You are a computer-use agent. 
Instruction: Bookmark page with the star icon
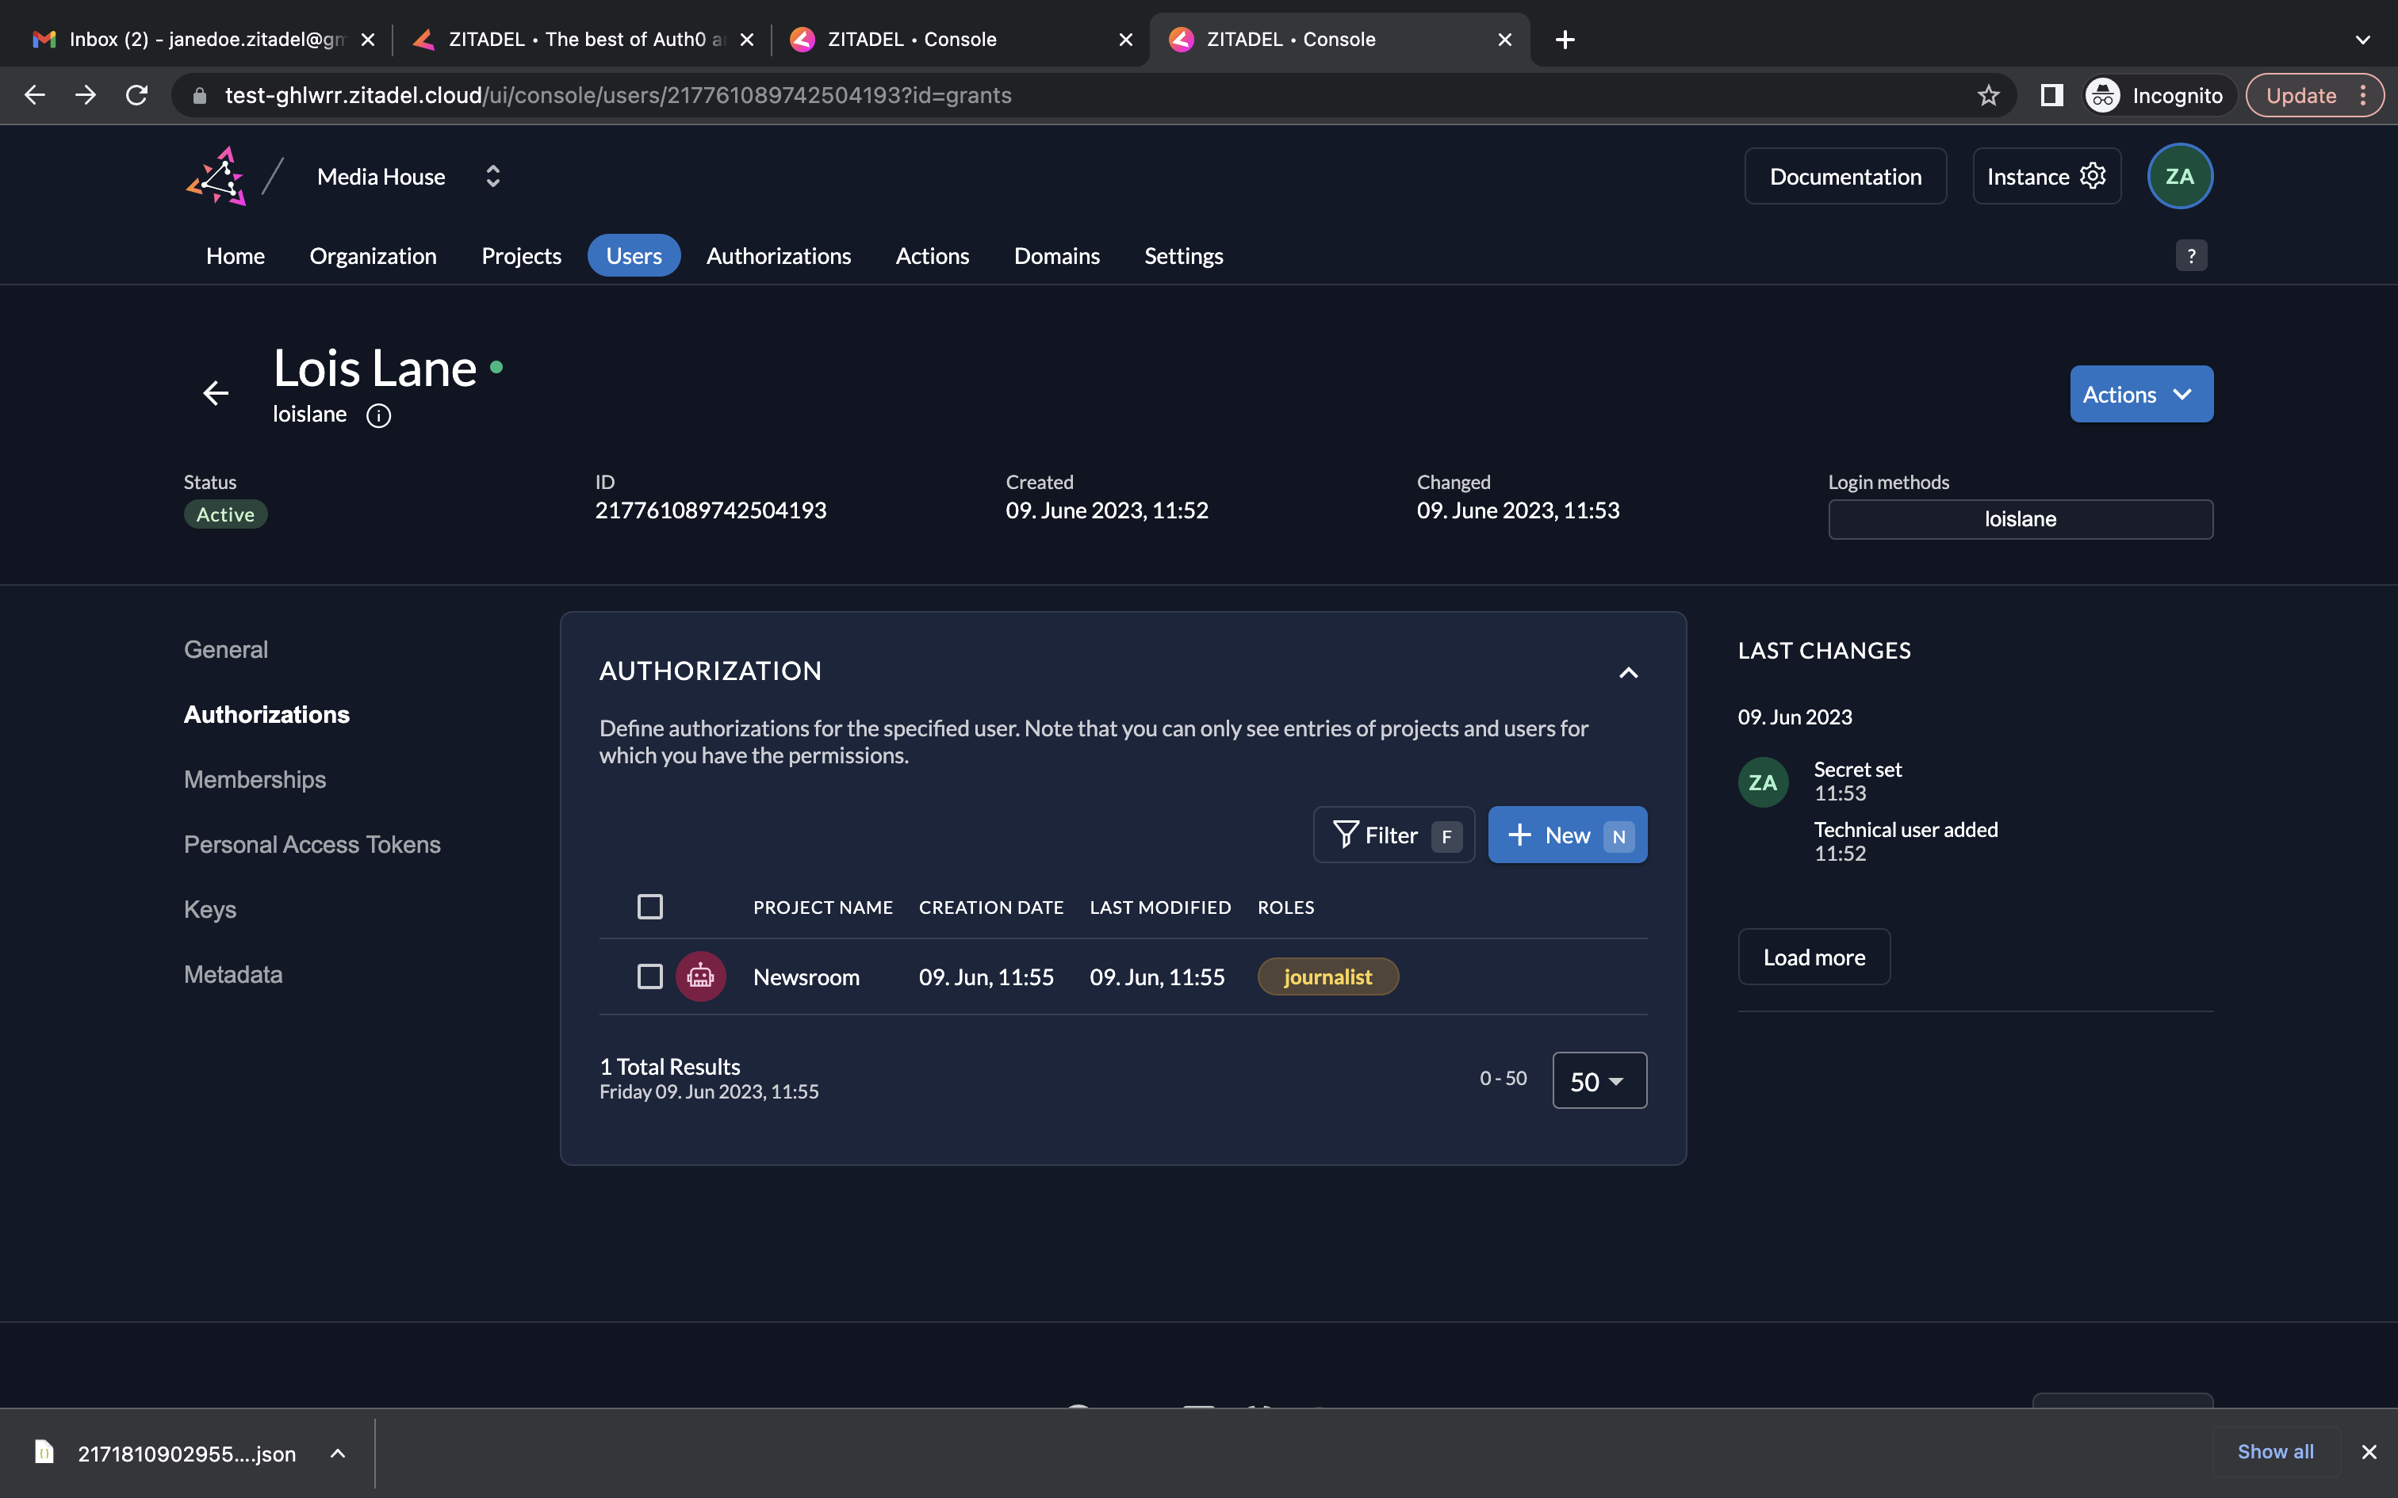point(1988,95)
